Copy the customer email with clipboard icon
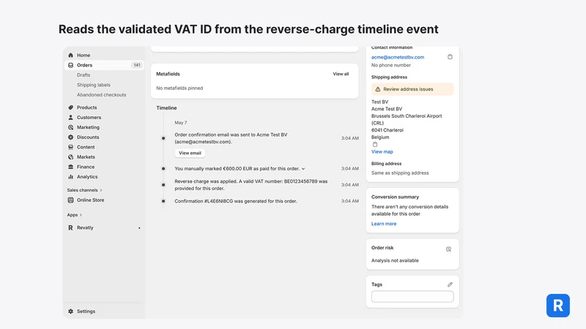 click(x=450, y=57)
